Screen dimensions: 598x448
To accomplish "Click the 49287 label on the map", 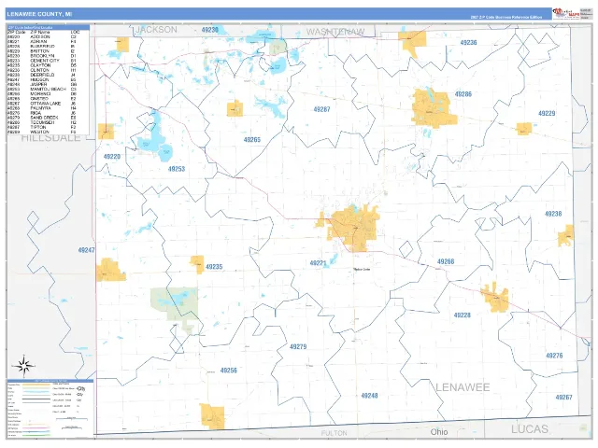I will [321, 109].
